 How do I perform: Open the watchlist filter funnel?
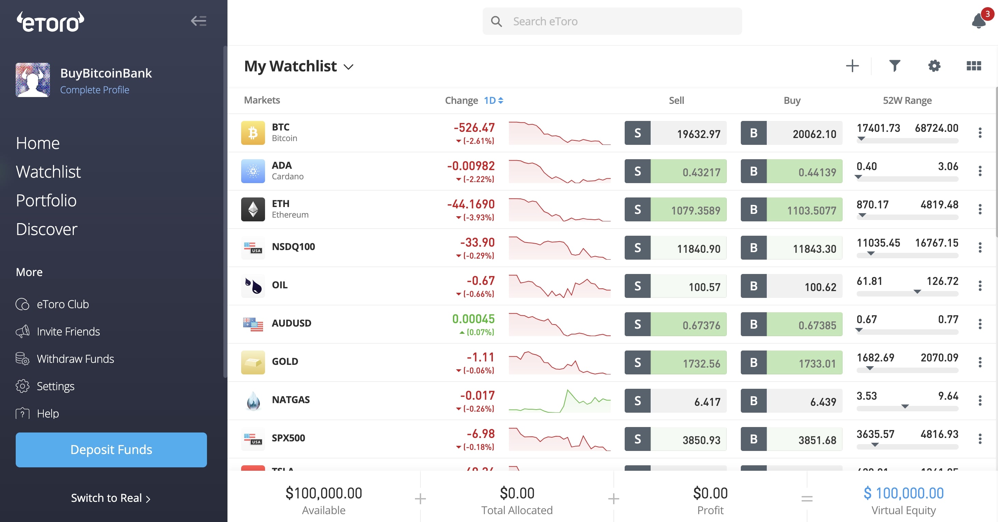[x=894, y=66]
